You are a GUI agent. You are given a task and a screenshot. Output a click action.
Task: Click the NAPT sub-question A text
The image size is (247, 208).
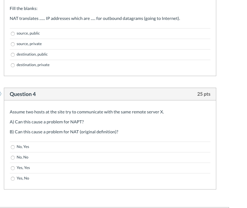pyautogui.click(x=47, y=122)
